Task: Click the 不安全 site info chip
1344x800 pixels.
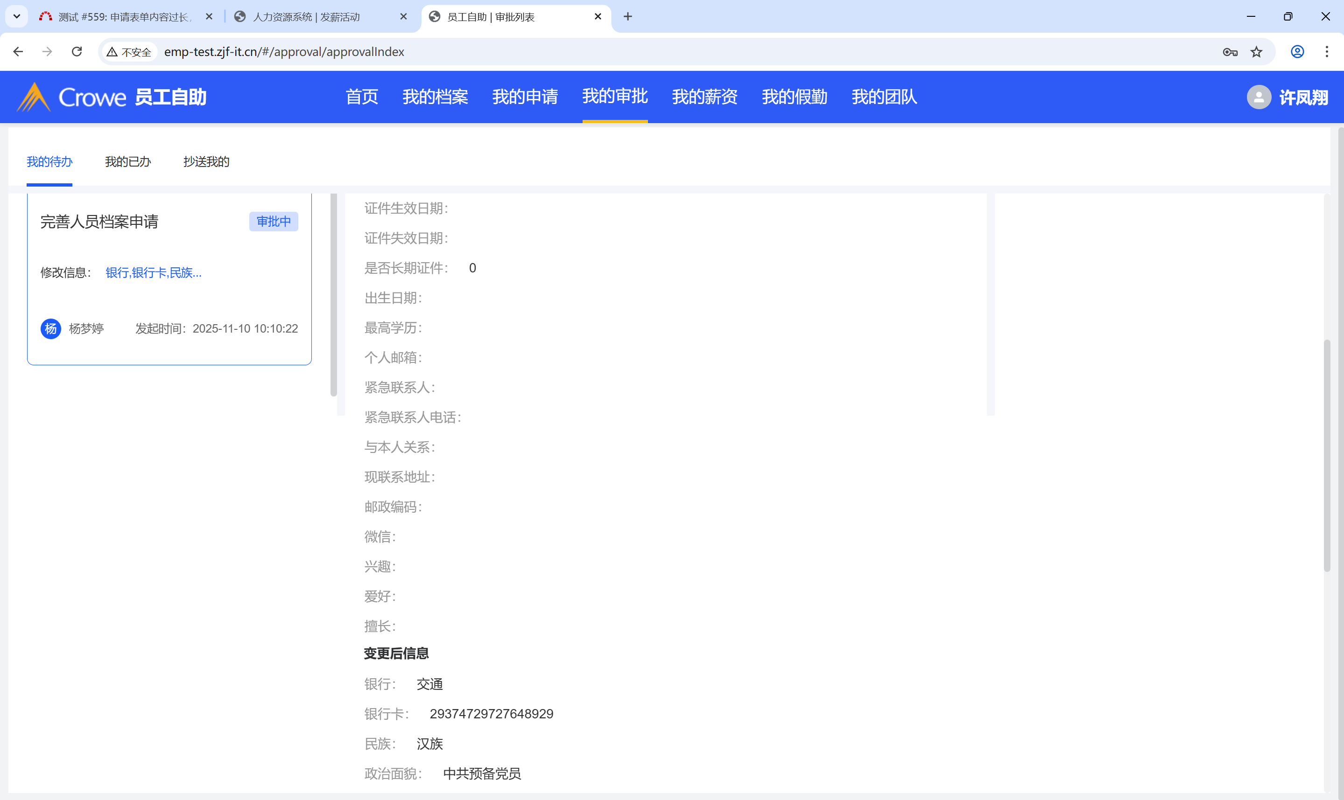Action: (x=129, y=52)
